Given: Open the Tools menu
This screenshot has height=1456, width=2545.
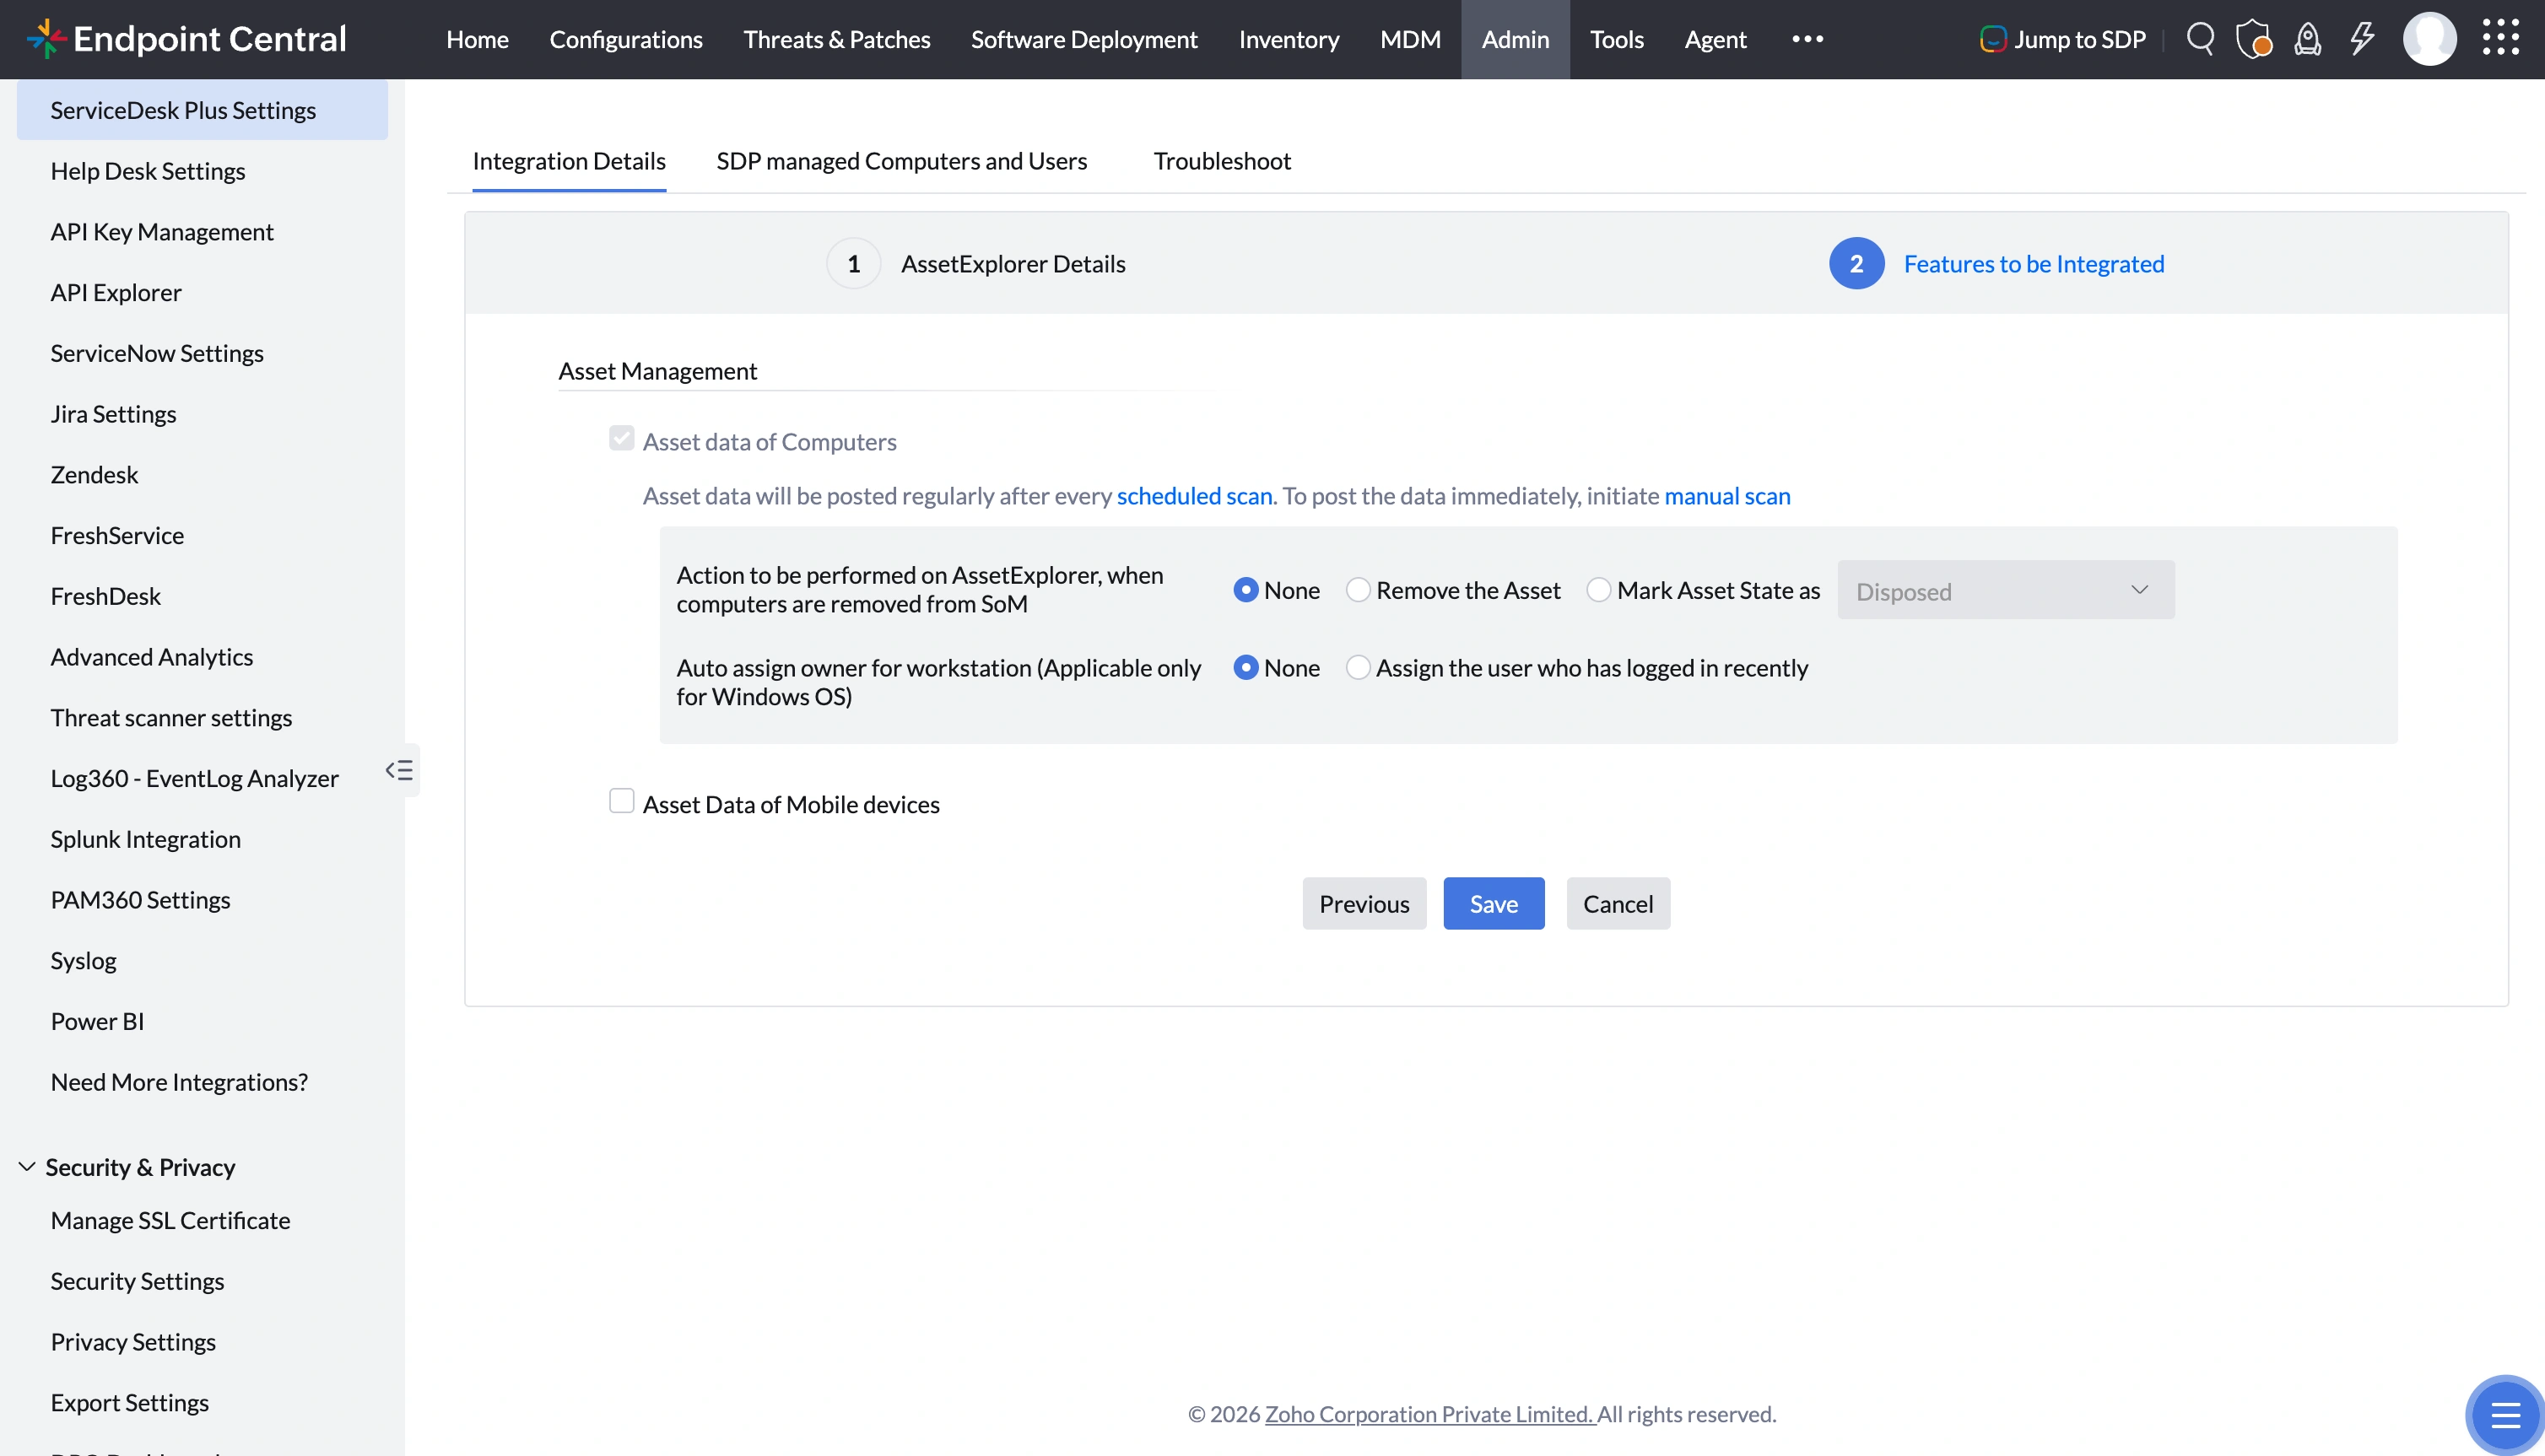Looking at the screenshot, I should tap(1617, 39).
